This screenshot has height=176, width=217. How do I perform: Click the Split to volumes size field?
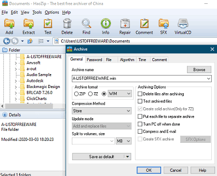[x=93, y=141]
